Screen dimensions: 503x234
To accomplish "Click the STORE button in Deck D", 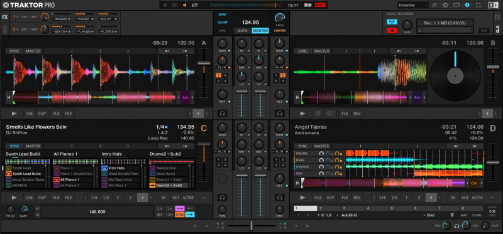I will click(477, 215).
